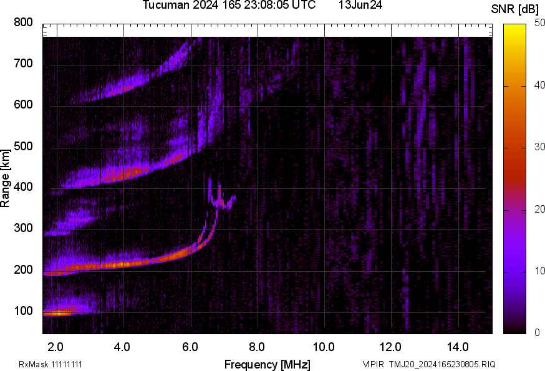Viewport: 545px width, 371px height.
Task: Click the range tick label '500'
Action: [x=23, y=146]
